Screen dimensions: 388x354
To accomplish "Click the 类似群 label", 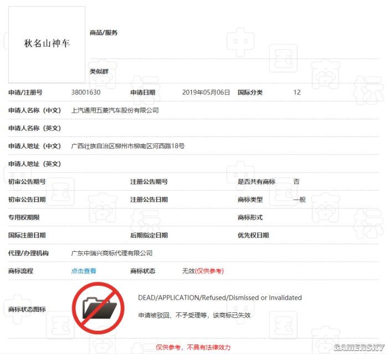I will tap(99, 72).
